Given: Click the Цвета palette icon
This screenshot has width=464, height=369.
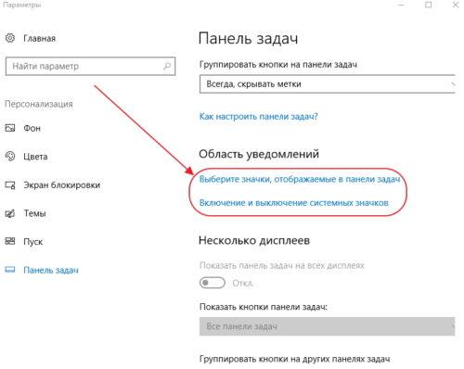Looking at the screenshot, I should [10, 156].
